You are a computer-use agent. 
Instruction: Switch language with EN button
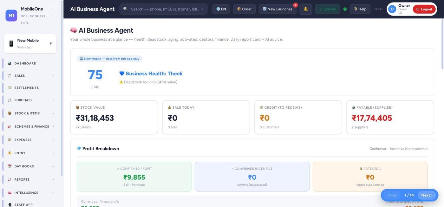pyautogui.click(x=221, y=9)
